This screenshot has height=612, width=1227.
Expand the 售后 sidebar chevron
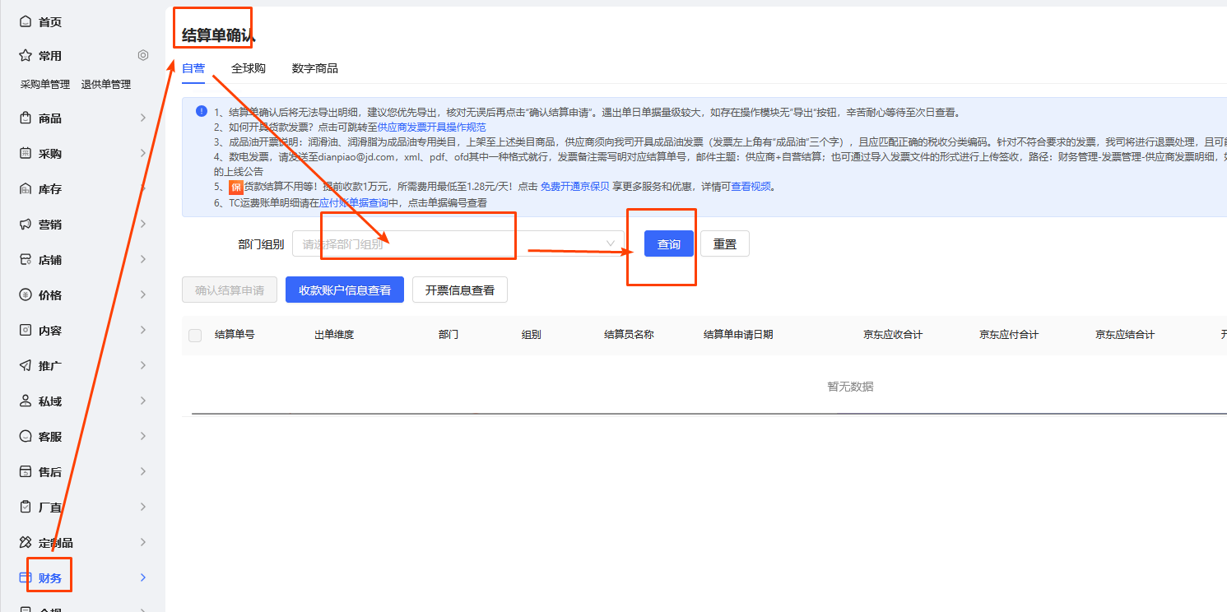tap(143, 471)
